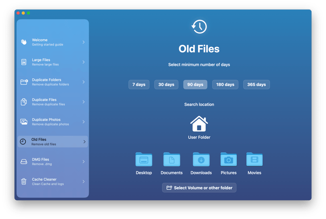Open the Large Files sidebar label
The image size is (326, 219).
tap(41, 60)
